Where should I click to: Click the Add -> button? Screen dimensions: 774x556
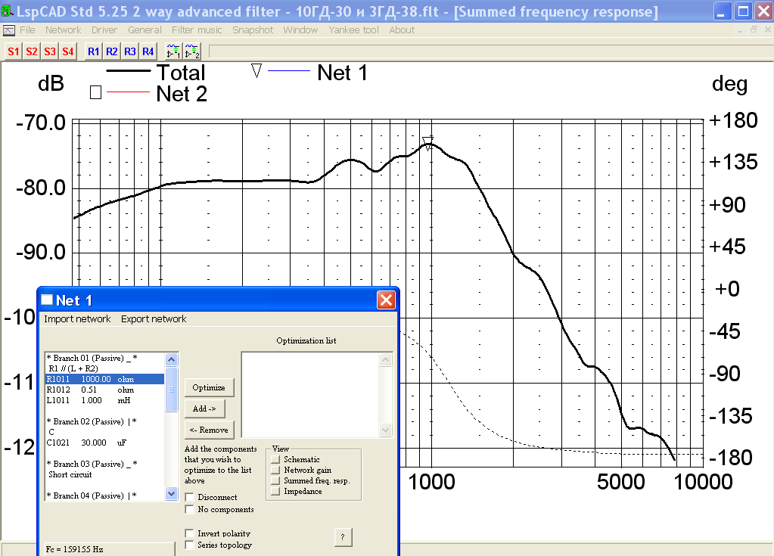pyautogui.click(x=204, y=408)
